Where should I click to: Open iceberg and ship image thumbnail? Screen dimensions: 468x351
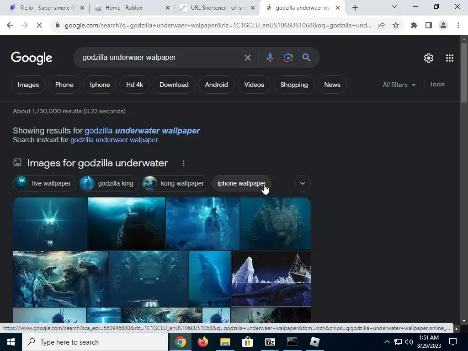[x=271, y=279]
